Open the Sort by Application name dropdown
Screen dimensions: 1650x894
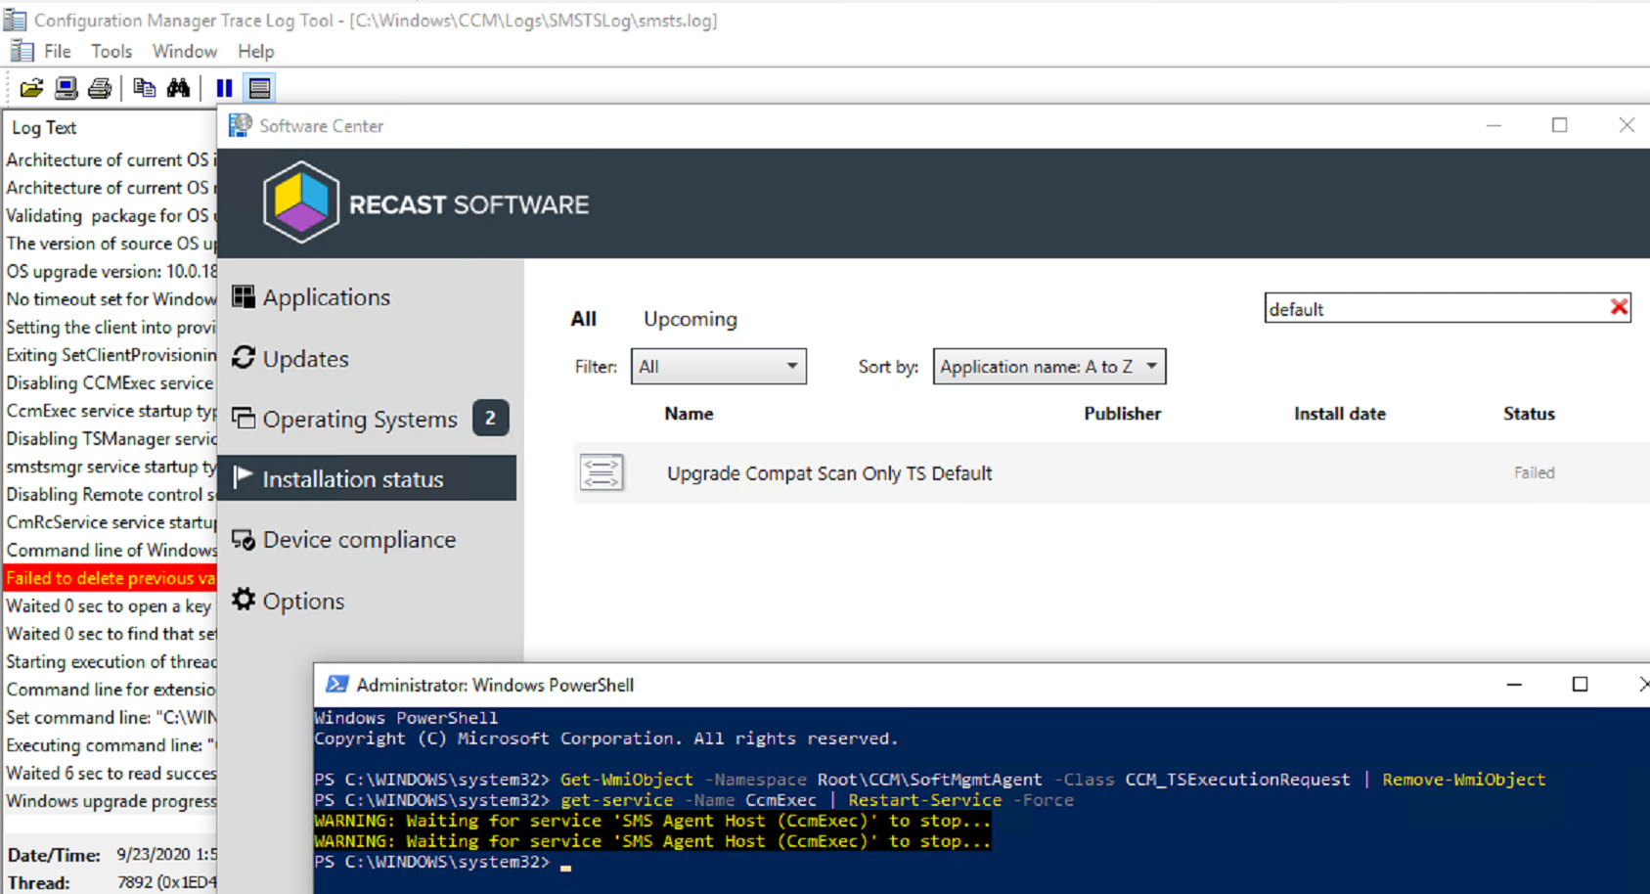(1048, 367)
